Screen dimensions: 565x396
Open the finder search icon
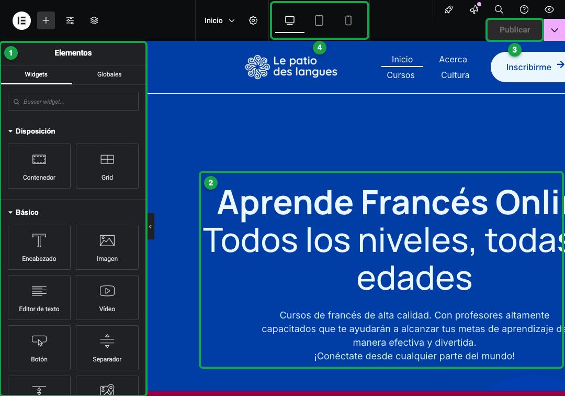[x=499, y=10]
